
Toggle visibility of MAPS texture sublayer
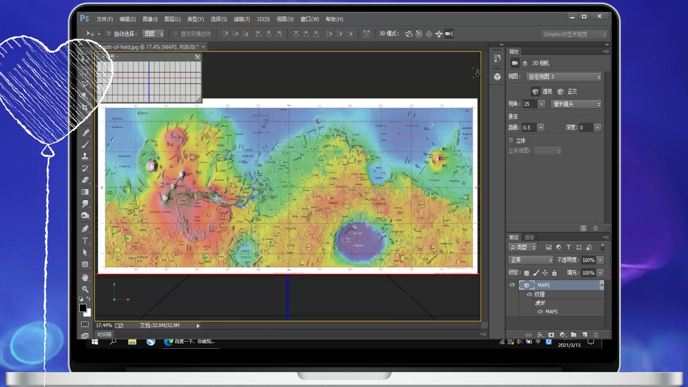pyautogui.click(x=540, y=311)
